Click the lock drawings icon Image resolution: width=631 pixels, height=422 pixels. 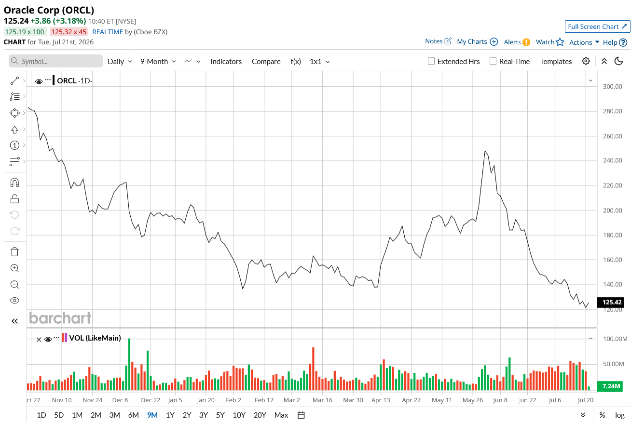pos(14,198)
